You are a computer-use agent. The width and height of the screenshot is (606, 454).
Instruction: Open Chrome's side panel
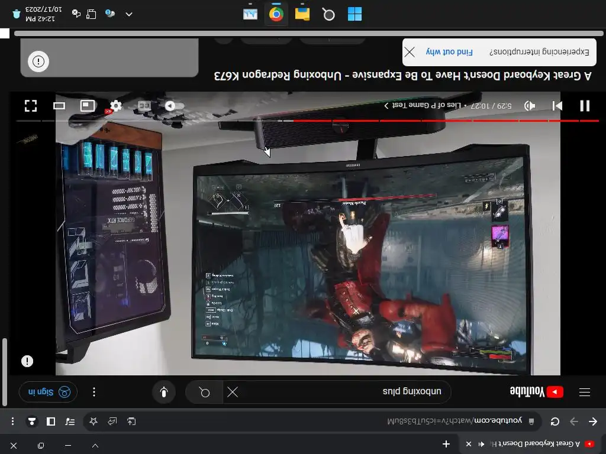click(x=51, y=421)
